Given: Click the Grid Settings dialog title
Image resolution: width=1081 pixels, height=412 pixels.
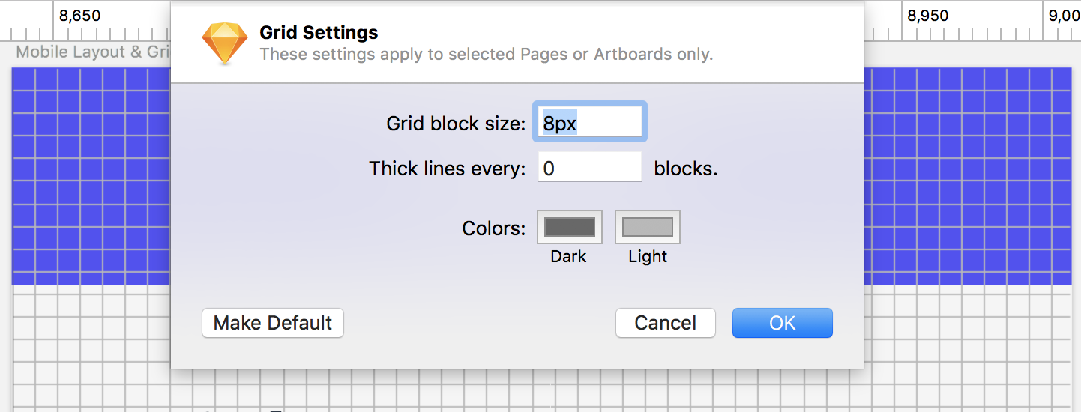Looking at the screenshot, I should click(319, 33).
